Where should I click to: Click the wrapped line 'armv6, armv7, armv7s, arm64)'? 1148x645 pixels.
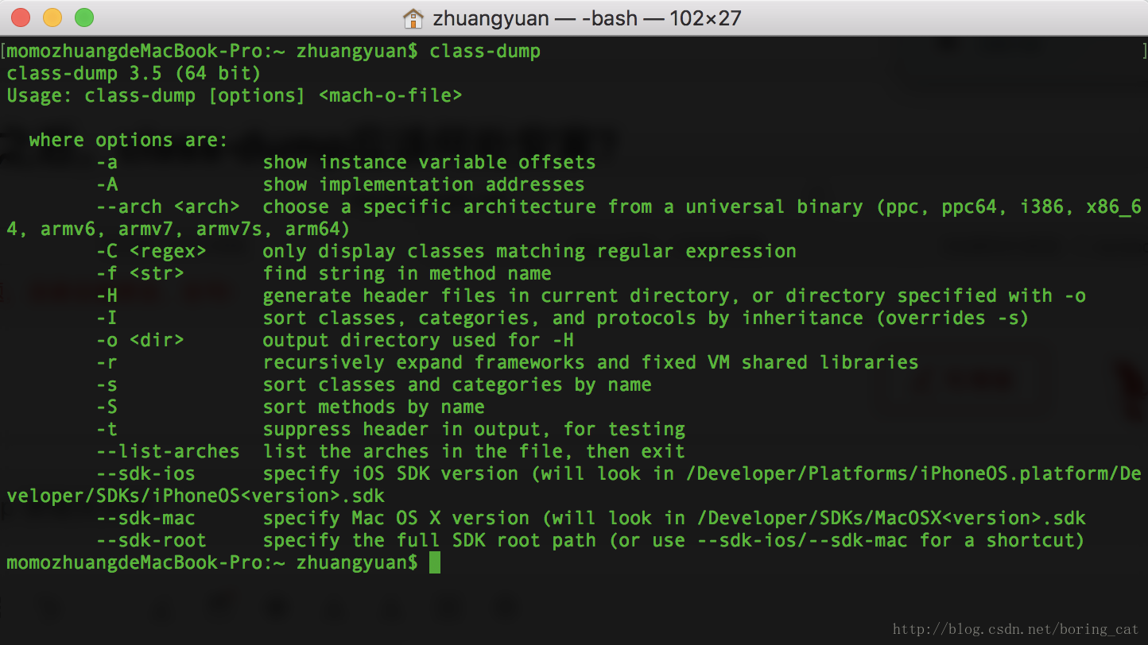(x=195, y=230)
